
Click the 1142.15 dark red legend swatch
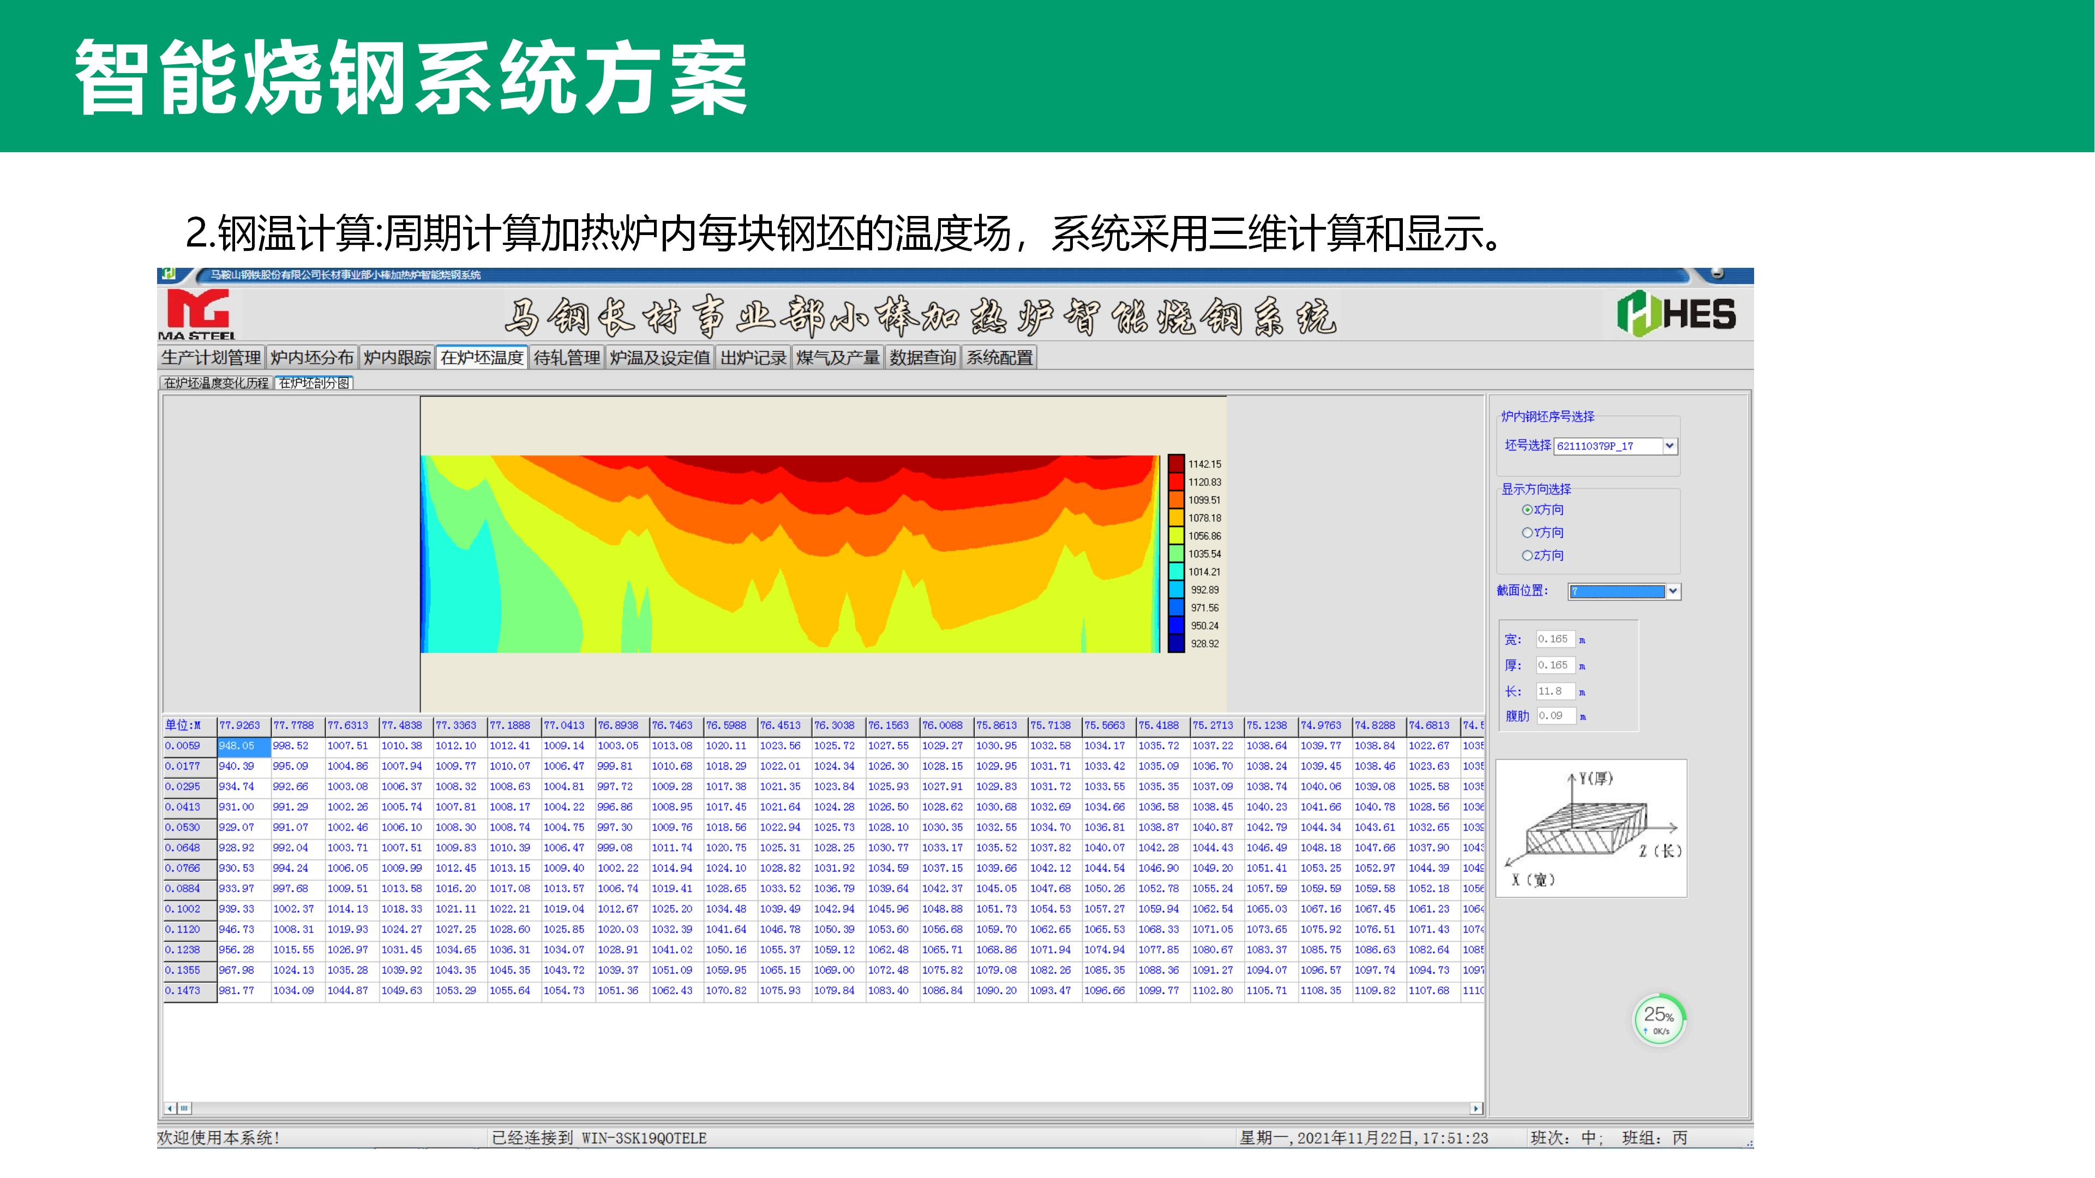(x=1176, y=464)
